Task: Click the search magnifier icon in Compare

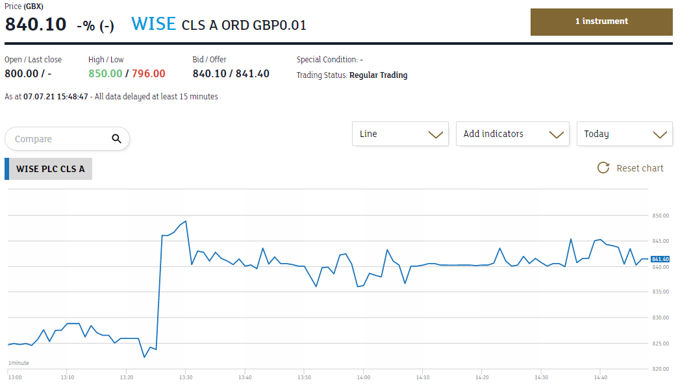Action: point(116,139)
